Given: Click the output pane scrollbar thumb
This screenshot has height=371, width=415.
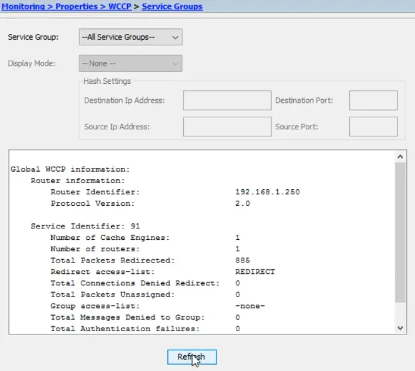Looking at the screenshot, I should (x=400, y=233).
